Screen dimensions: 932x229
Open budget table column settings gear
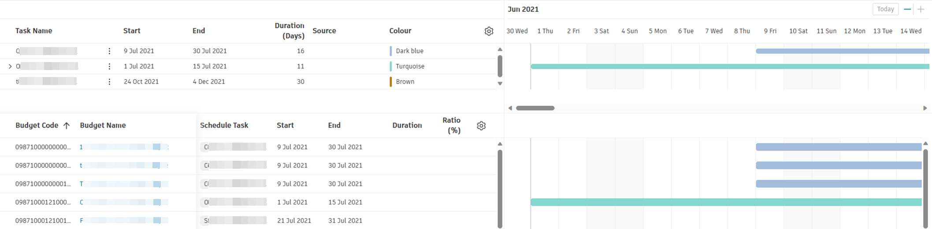(481, 126)
